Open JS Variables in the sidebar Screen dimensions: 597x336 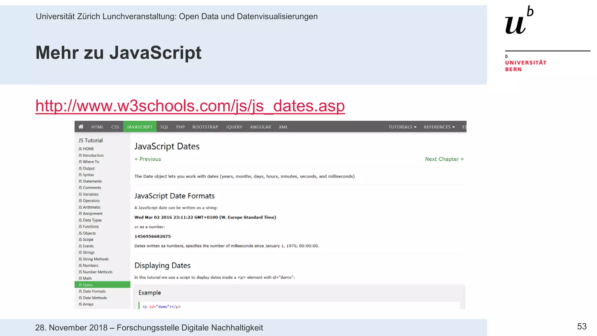88,194
